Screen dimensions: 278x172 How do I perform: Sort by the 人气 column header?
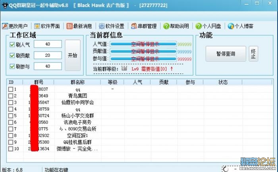(137, 82)
